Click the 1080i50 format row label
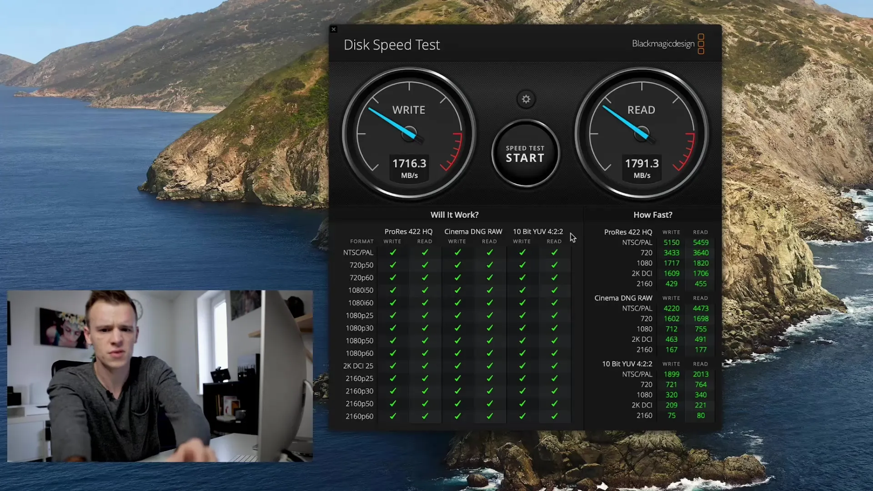Viewport: 873px width, 491px height. click(x=361, y=290)
